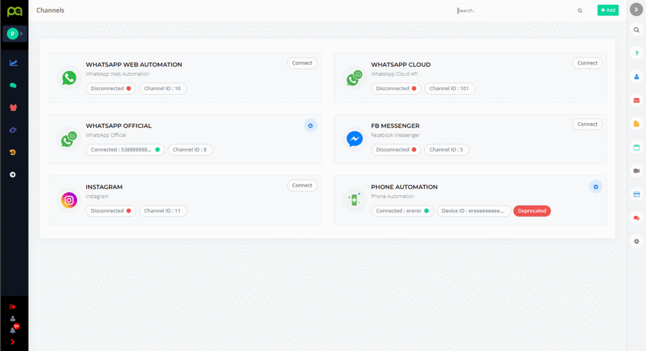Connect the WhatsApp Web Automation channel
The image size is (646, 351).
302,63
